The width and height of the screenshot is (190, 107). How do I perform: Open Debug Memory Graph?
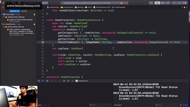click(68, 81)
